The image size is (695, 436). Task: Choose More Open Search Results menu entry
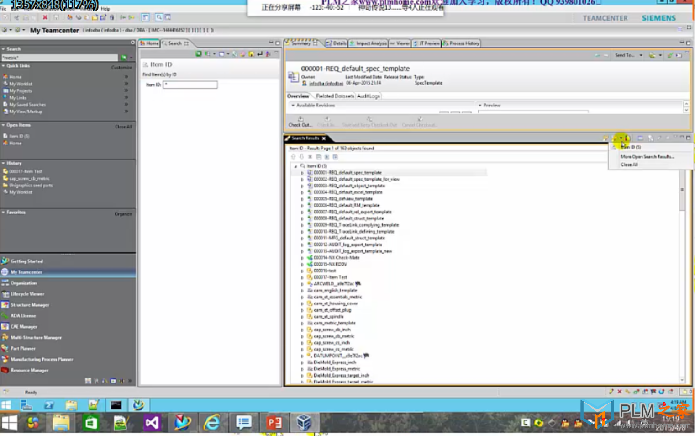pyautogui.click(x=647, y=157)
